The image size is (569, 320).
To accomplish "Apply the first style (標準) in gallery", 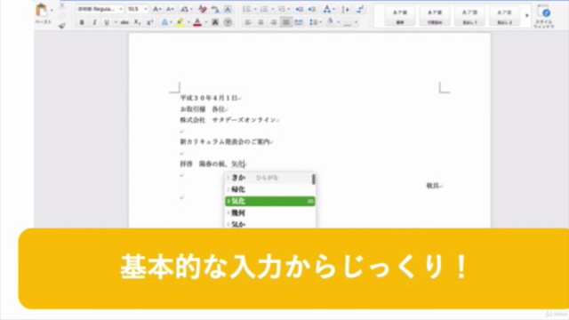I will click(x=399, y=17).
